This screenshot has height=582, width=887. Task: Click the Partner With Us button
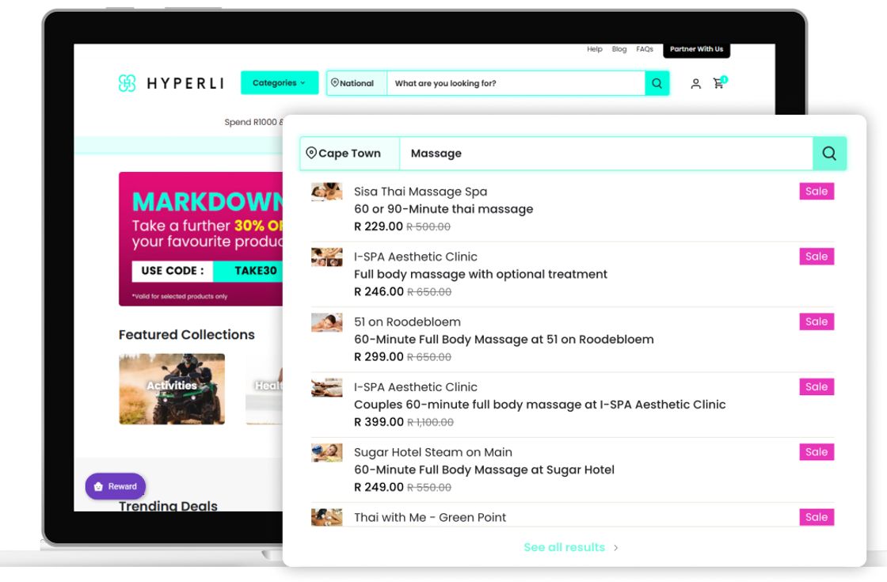(x=696, y=50)
